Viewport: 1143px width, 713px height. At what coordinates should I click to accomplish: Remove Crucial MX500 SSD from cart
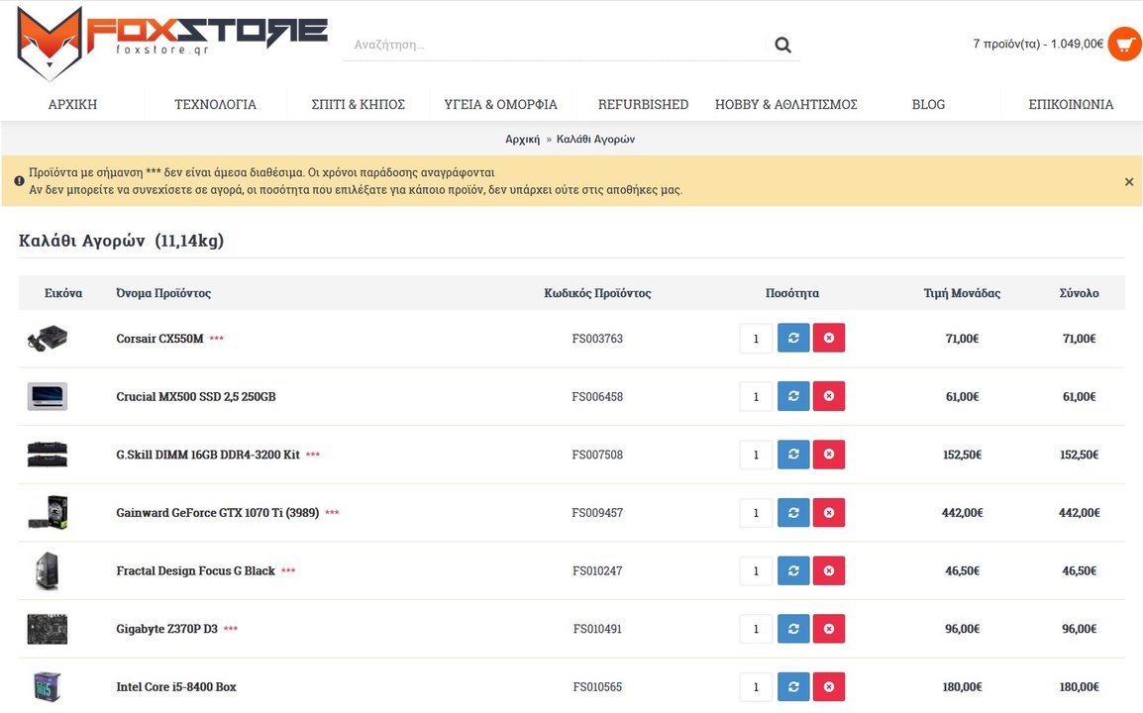[829, 396]
